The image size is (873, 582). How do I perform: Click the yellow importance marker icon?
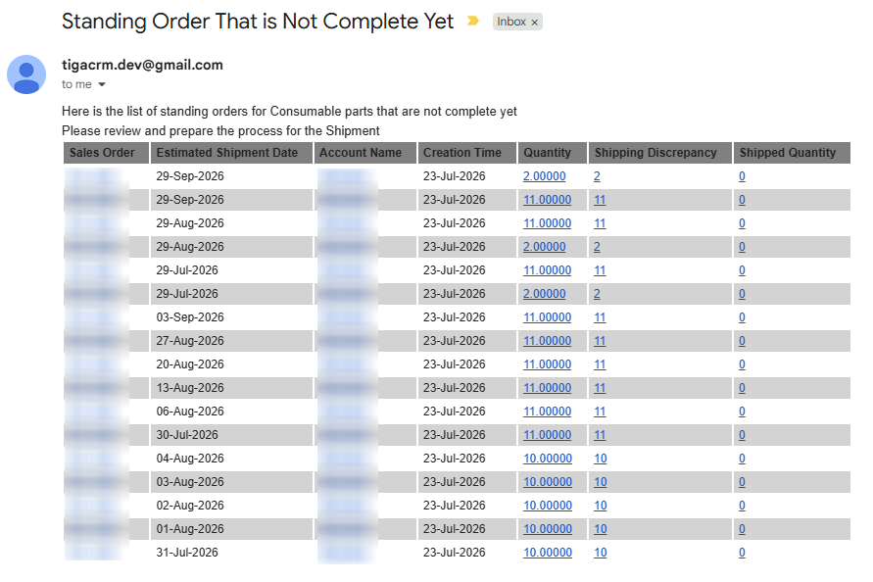(472, 22)
